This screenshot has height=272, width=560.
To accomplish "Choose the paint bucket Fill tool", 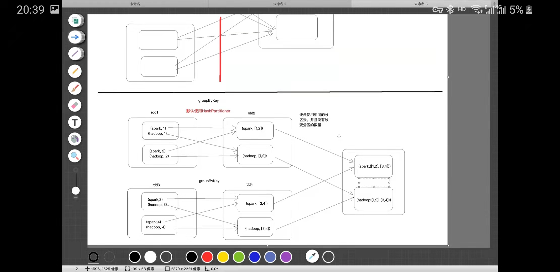I will [x=75, y=139].
